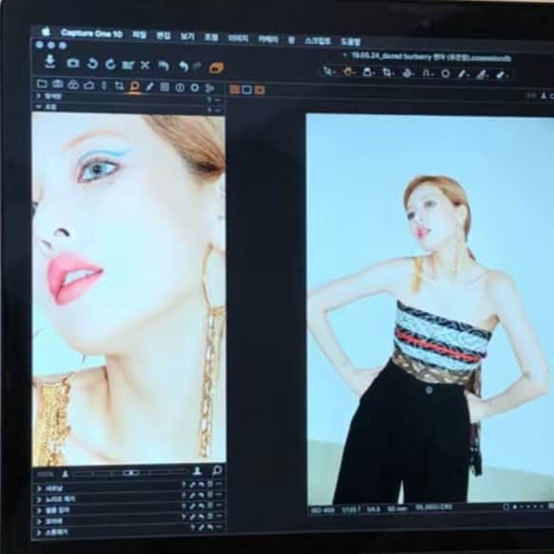This screenshot has width=554, height=554.
Task: Select the Keystone cursor tool
Action: (x=427, y=73)
